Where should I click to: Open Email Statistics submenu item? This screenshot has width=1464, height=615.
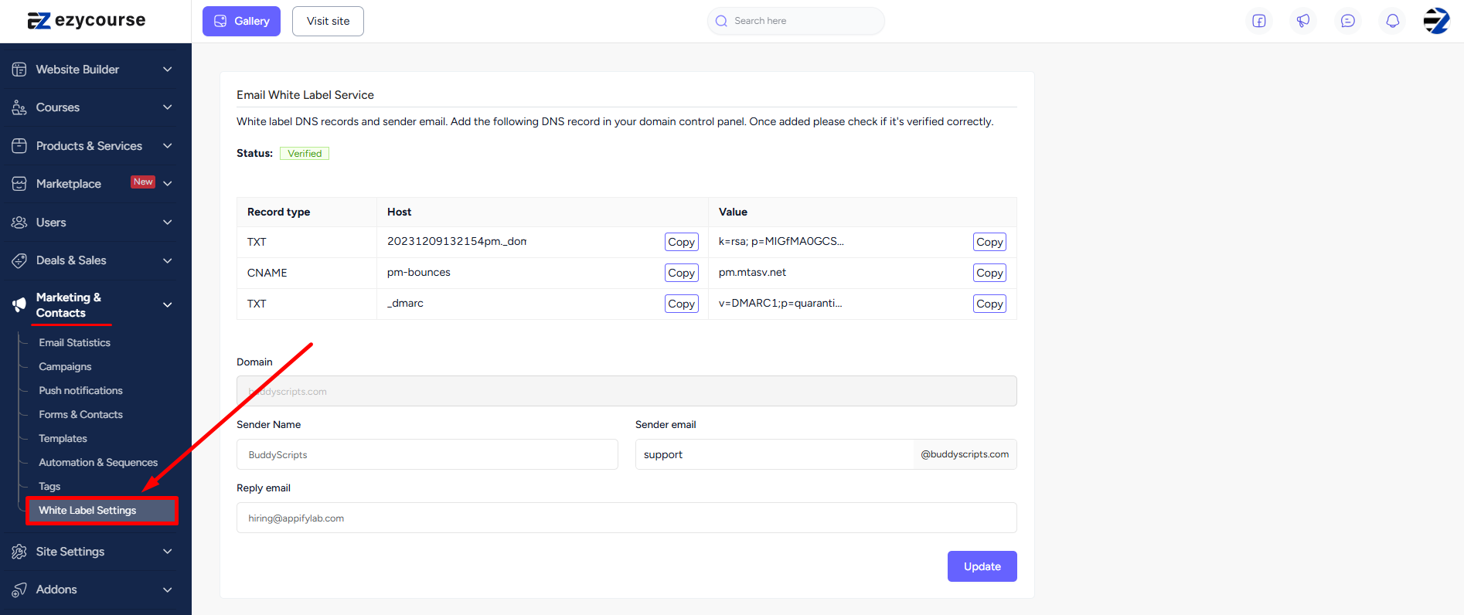(x=74, y=342)
